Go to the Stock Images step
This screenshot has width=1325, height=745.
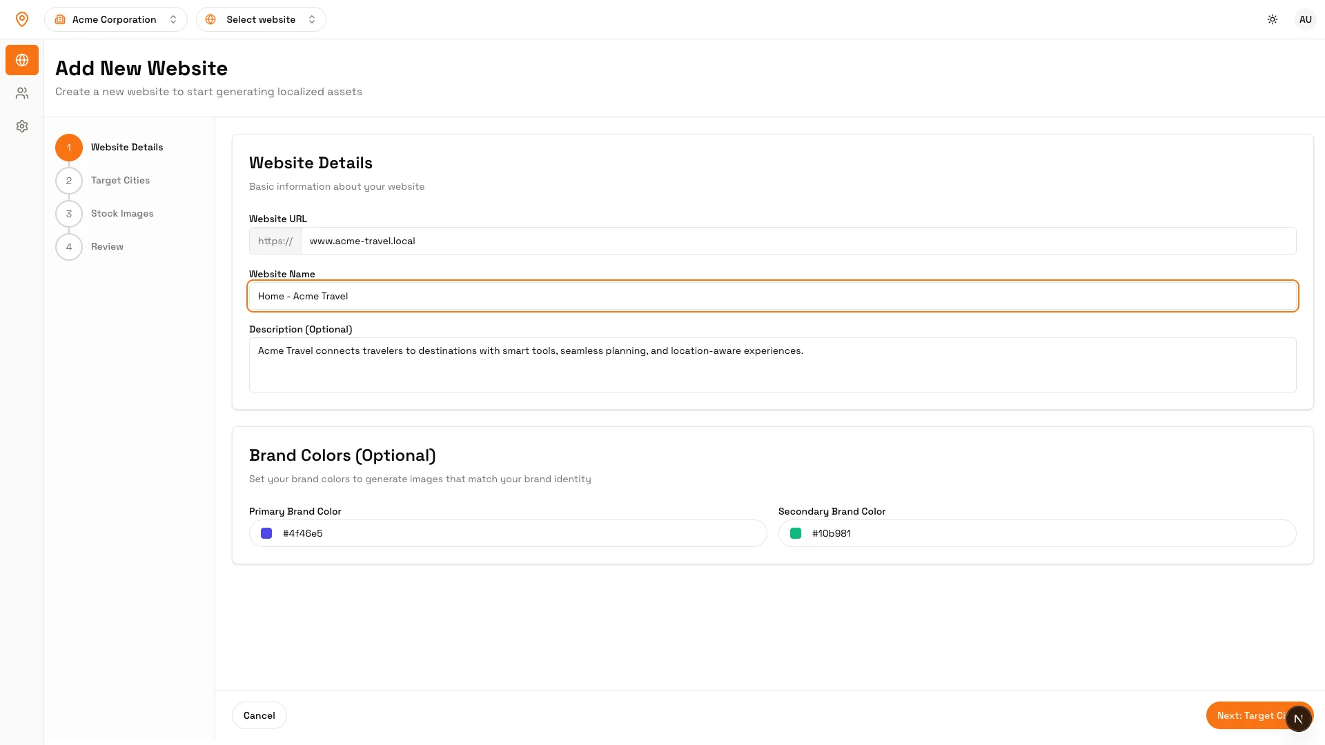[x=122, y=214]
